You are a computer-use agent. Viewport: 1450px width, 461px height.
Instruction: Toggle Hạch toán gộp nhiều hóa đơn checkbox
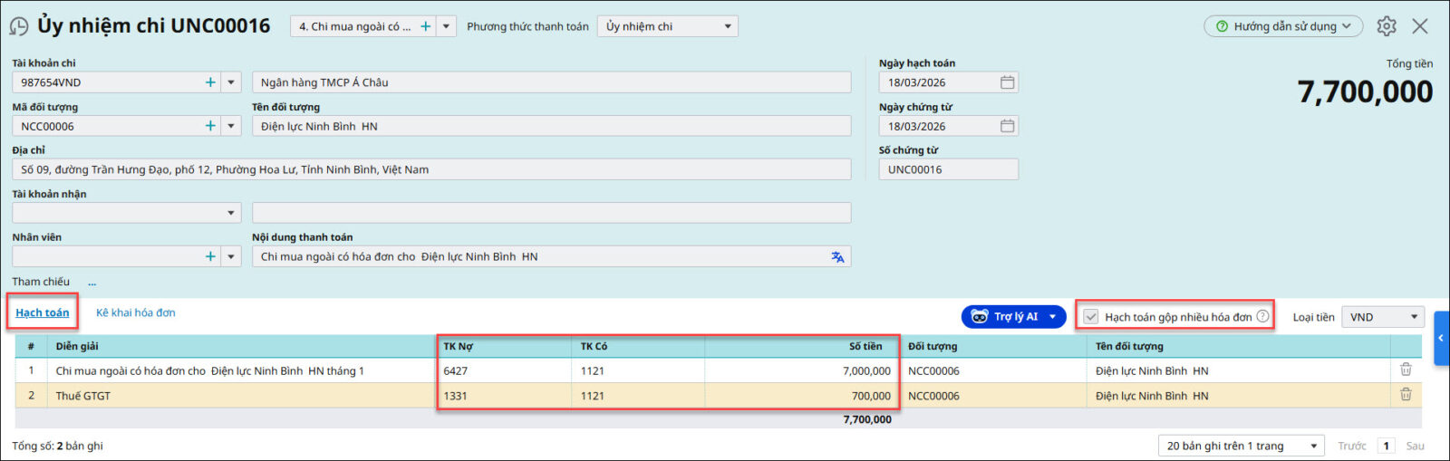click(x=1091, y=317)
